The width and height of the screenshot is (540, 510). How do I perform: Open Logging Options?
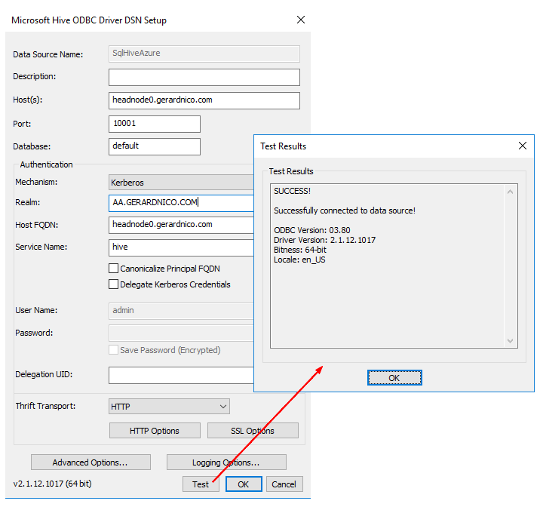tap(226, 462)
